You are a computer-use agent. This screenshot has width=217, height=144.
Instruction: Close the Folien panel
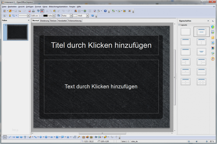click(29, 20)
